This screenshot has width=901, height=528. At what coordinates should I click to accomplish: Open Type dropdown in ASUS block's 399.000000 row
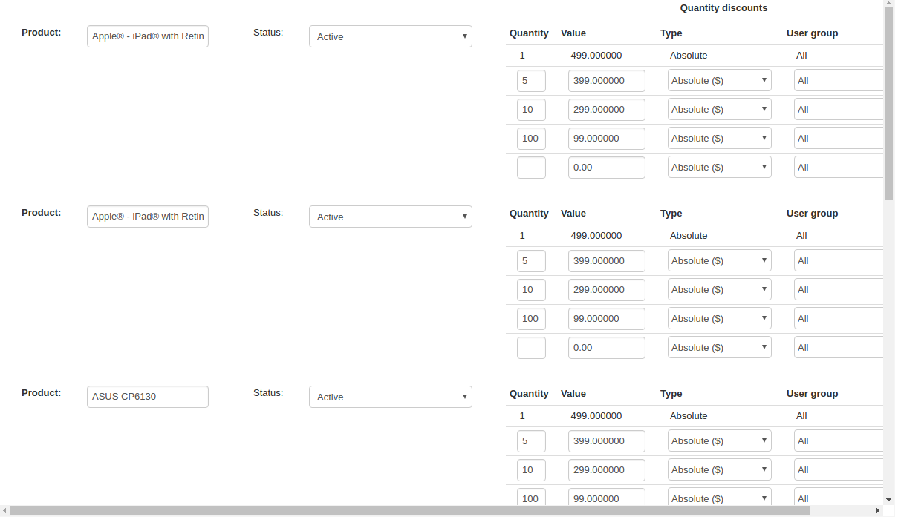point(720,440)
